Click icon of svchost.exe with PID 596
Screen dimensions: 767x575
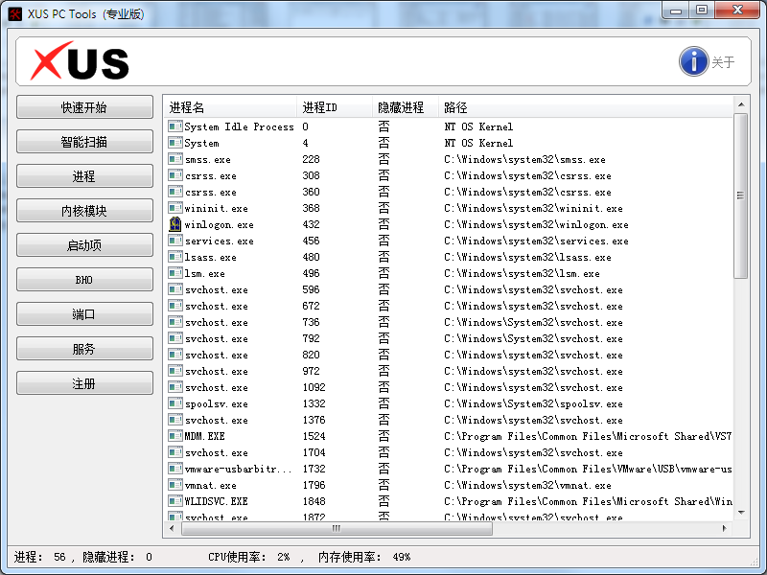[x=174, y=289]
